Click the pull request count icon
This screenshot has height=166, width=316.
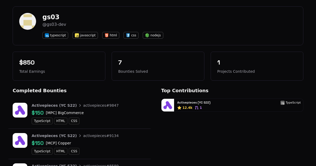pyautogui.click(x=197, y=108)
